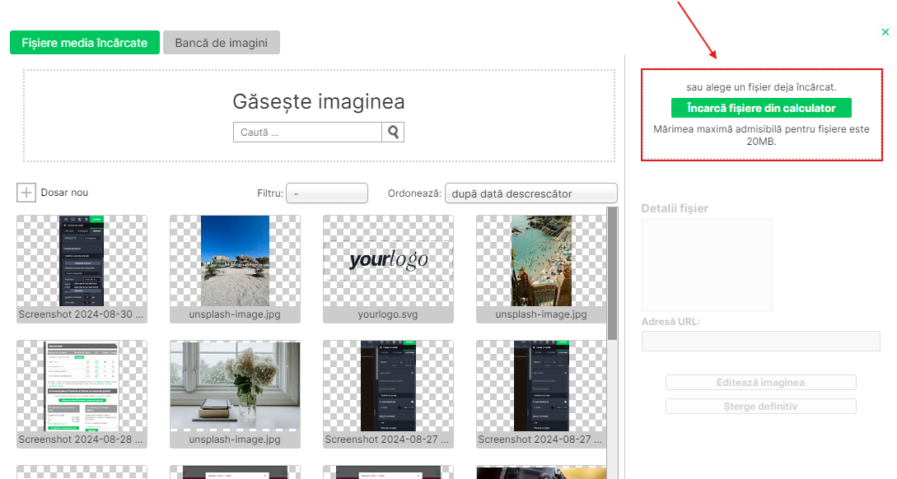897x479 pixels.
Task: Focus the Caută search input field
Action: (307, 132)
